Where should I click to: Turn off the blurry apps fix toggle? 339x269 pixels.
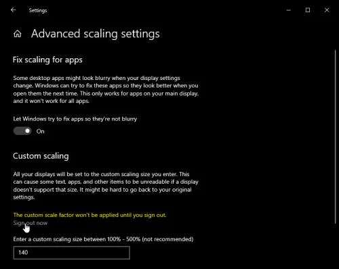pyautogui.click(x=22, y=131)
